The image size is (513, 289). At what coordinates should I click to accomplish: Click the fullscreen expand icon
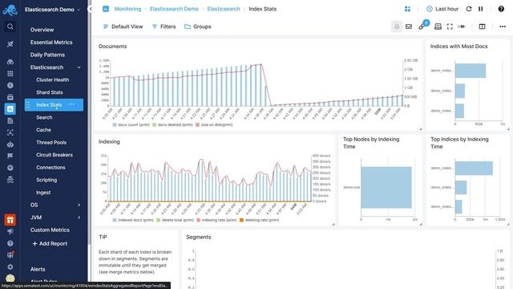[x=450, y=26]
